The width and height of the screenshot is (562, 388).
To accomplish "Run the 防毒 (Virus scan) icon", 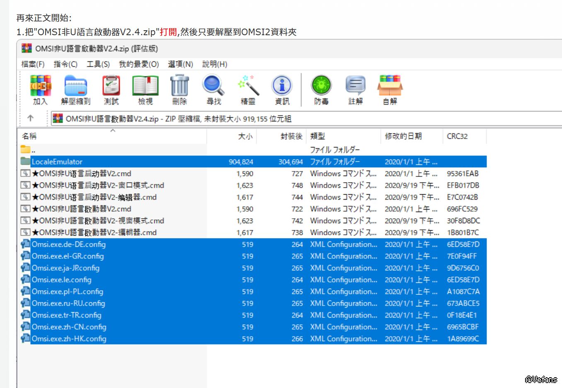I will [321, 86].
